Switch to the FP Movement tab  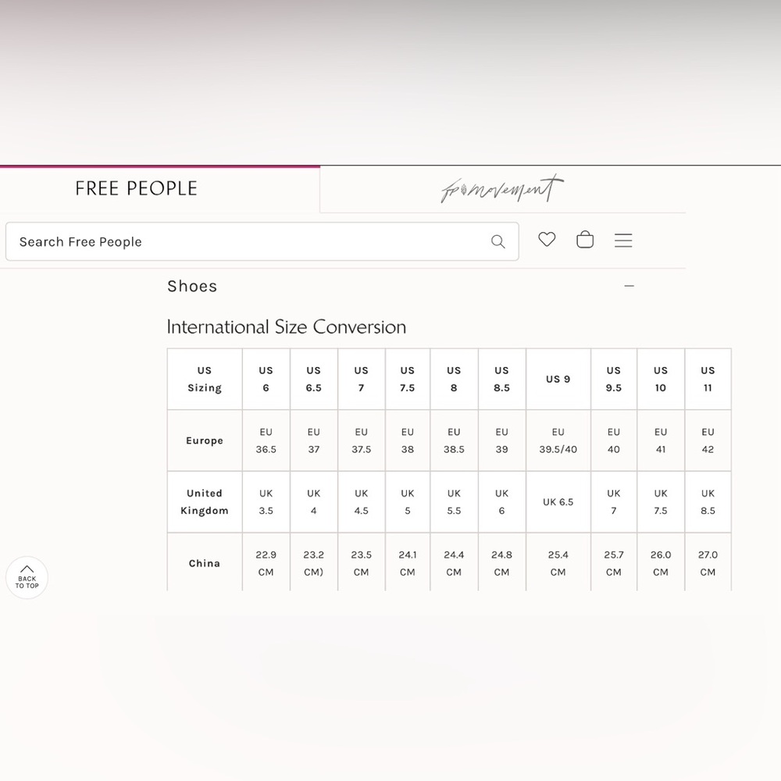[501, 190]
